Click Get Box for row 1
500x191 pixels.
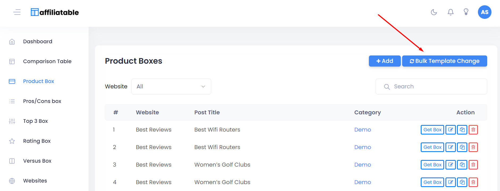[432, 130]
